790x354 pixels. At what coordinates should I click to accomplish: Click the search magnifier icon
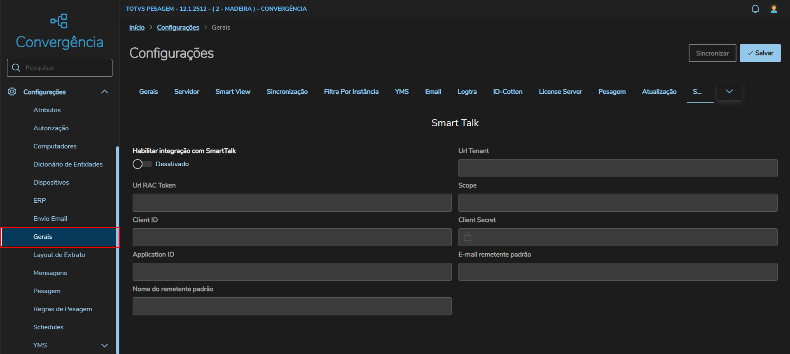(16, 68)
